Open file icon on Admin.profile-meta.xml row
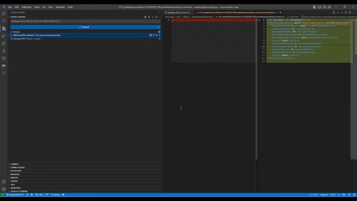This screenshot has height=201, width=357. click(151, 35)
